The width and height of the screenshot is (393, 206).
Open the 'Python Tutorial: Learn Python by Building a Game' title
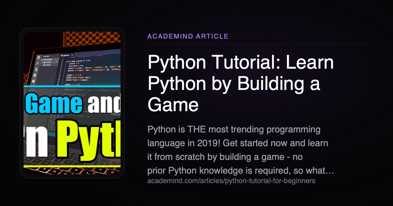click(241, 83)
